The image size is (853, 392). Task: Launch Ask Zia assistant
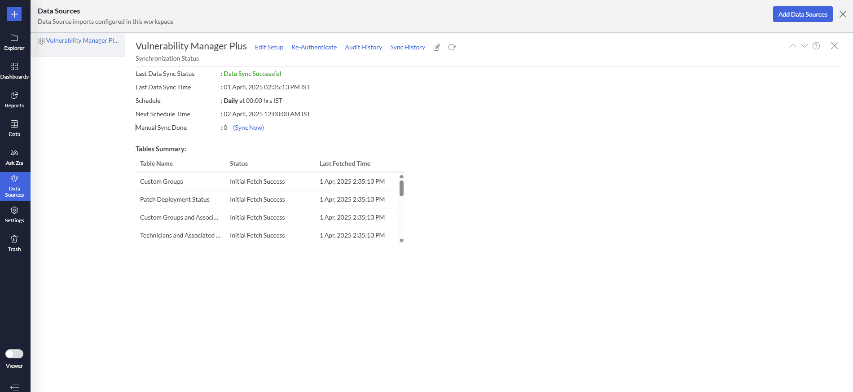click(x=14, y=157)
